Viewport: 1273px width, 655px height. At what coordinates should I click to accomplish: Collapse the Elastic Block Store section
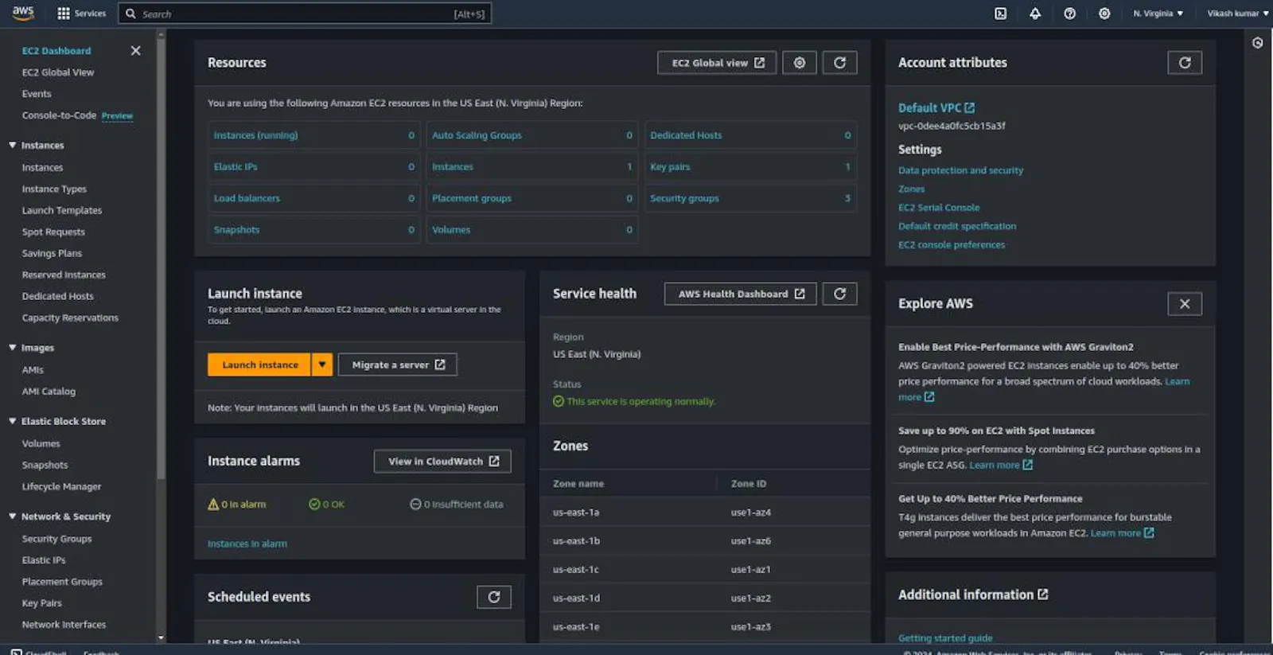pos(13,421)
